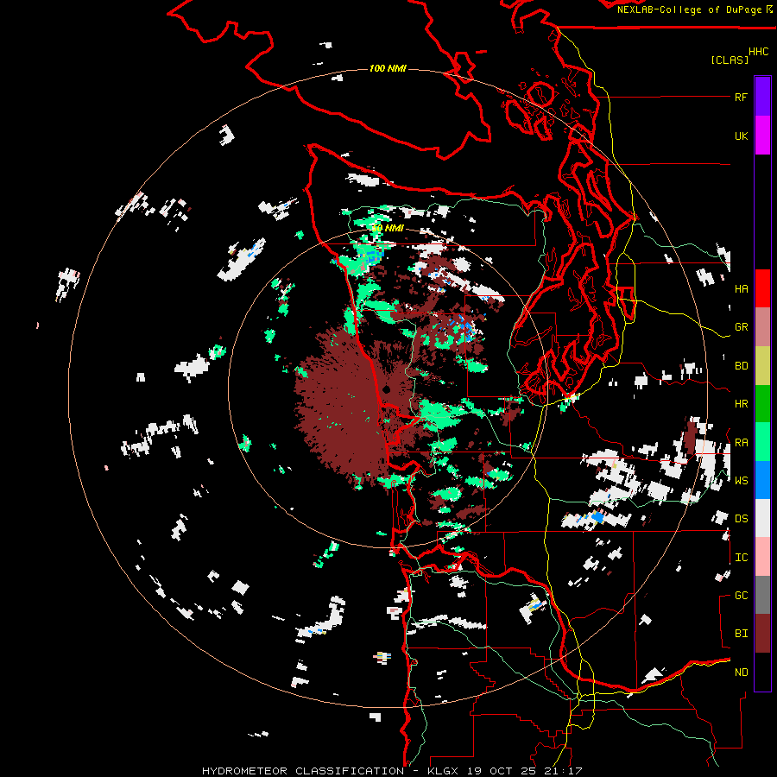The height and width of the screenshot is (777, 777).
Task: Select the gray GC color swatch
Action: point(762,595)
